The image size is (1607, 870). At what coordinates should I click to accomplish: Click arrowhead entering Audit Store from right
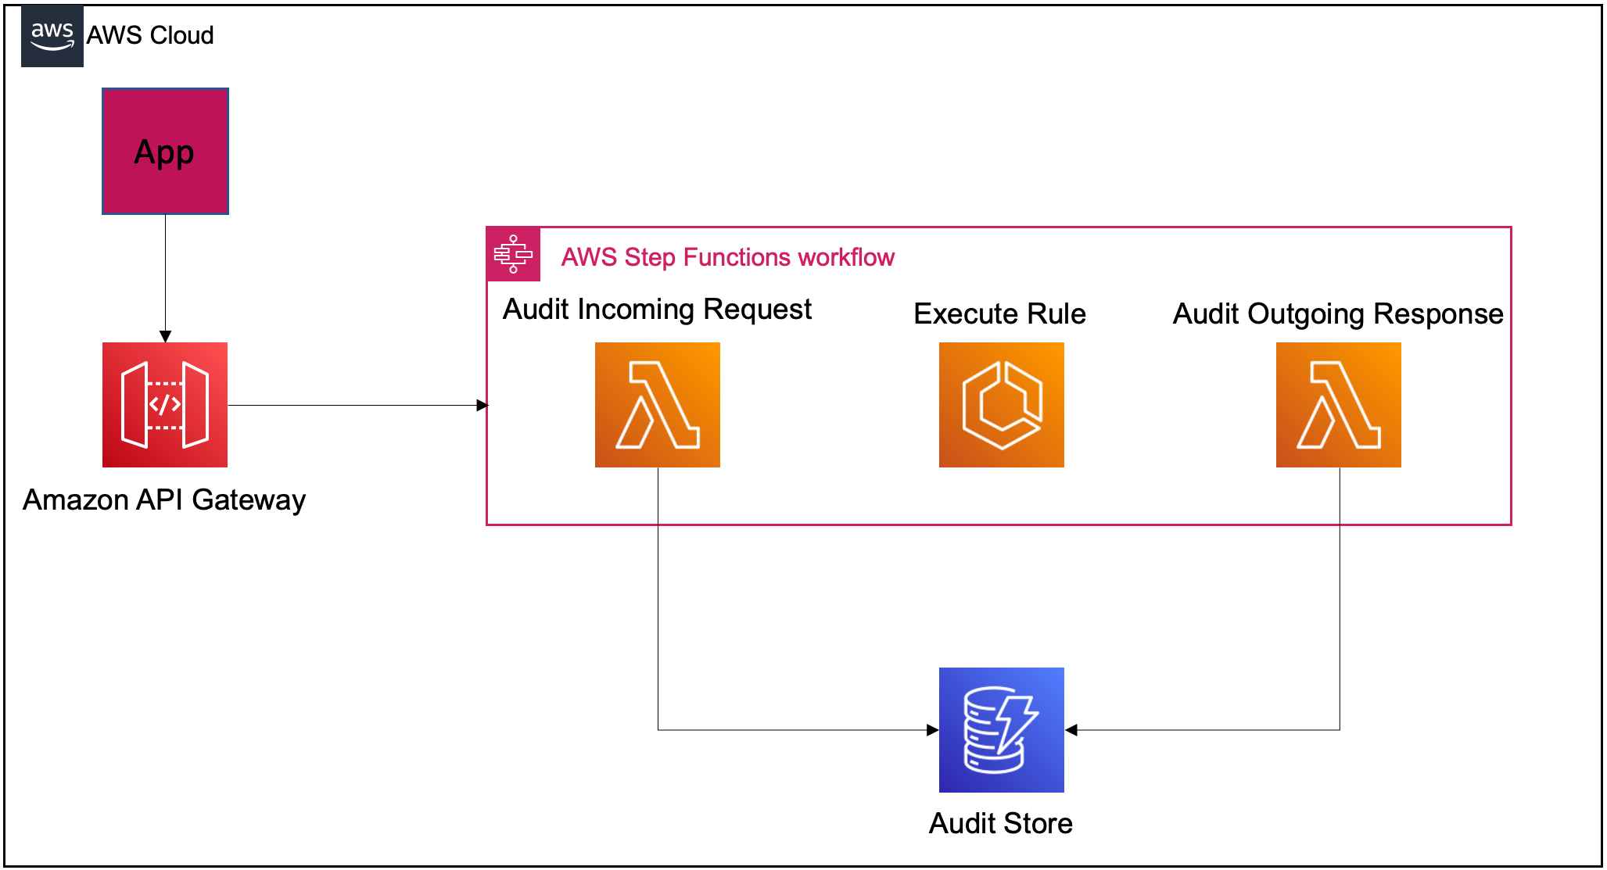coord(1072,730)
